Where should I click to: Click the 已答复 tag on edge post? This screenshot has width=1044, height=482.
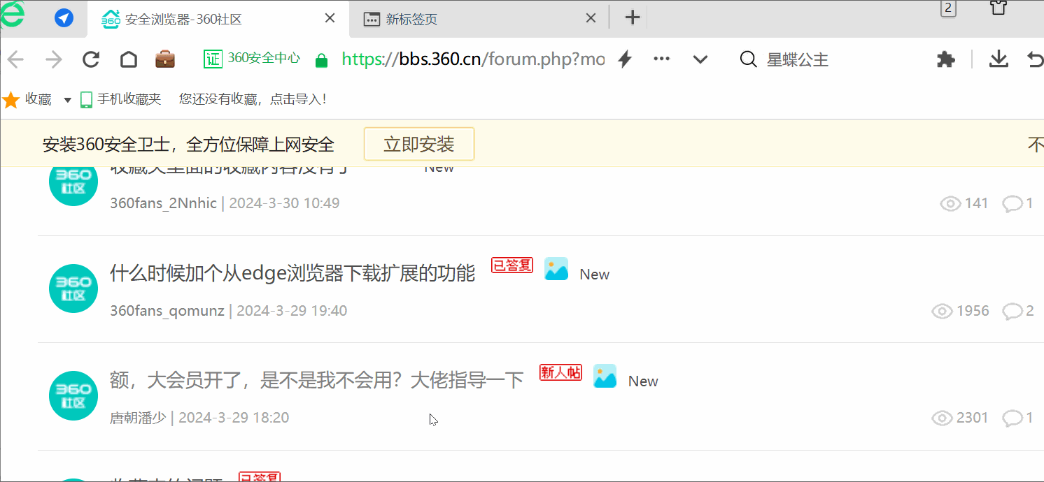(512, 265)
